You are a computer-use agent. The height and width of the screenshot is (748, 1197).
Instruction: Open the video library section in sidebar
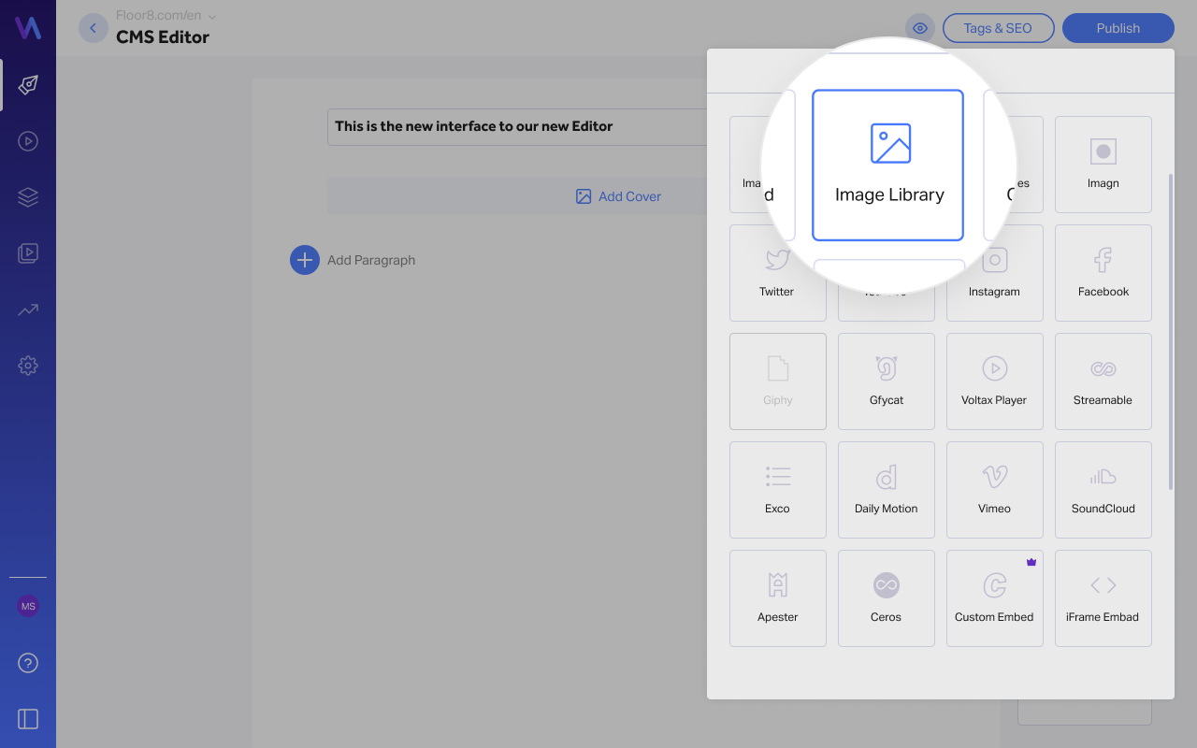28,253
